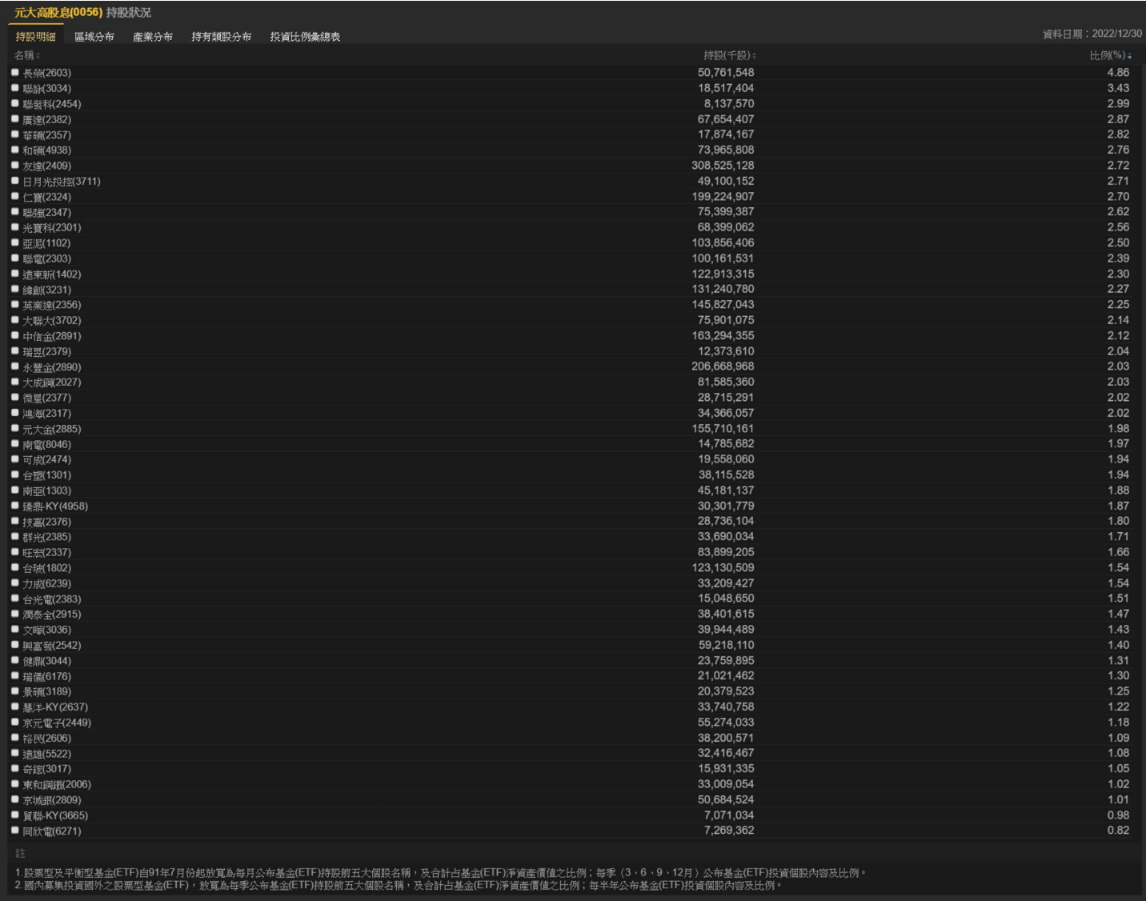
Task: Select the holding figure 199,224,907
Action: pyautogui.click(x=723, y=197)
